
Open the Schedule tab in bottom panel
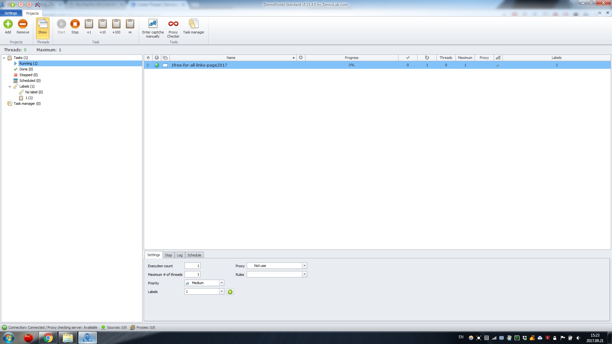click(194, 255)
